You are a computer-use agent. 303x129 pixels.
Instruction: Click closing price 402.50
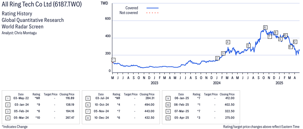230,105
